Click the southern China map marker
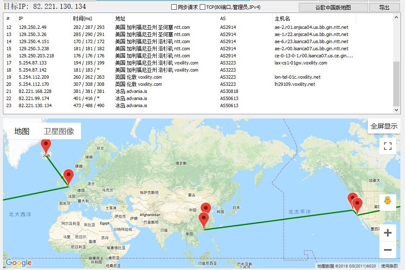The width and height of the screenshot is (405, 270). pos(204,220)
